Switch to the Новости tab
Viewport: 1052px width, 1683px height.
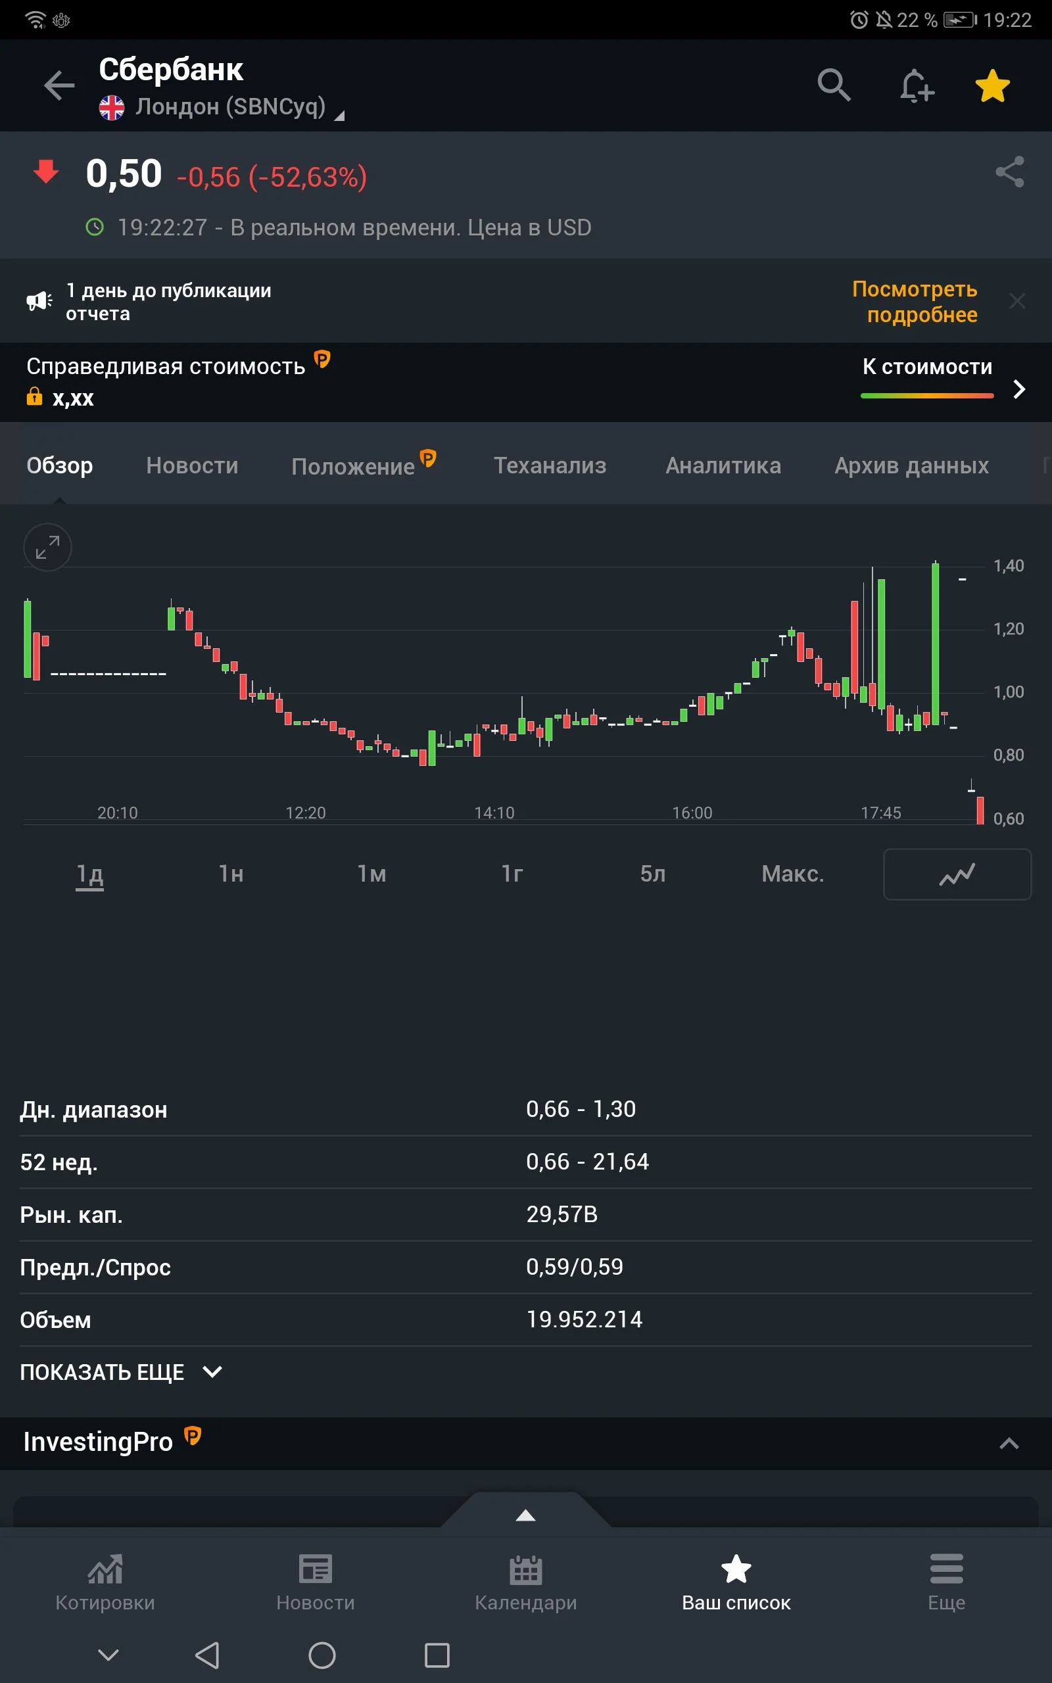click(192, 465)
